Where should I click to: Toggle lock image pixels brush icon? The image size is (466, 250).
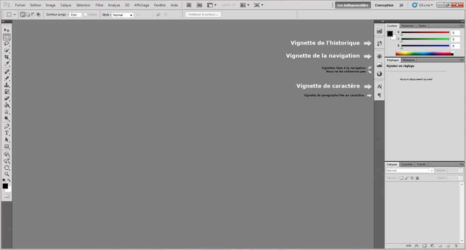(x=407, y=178)
